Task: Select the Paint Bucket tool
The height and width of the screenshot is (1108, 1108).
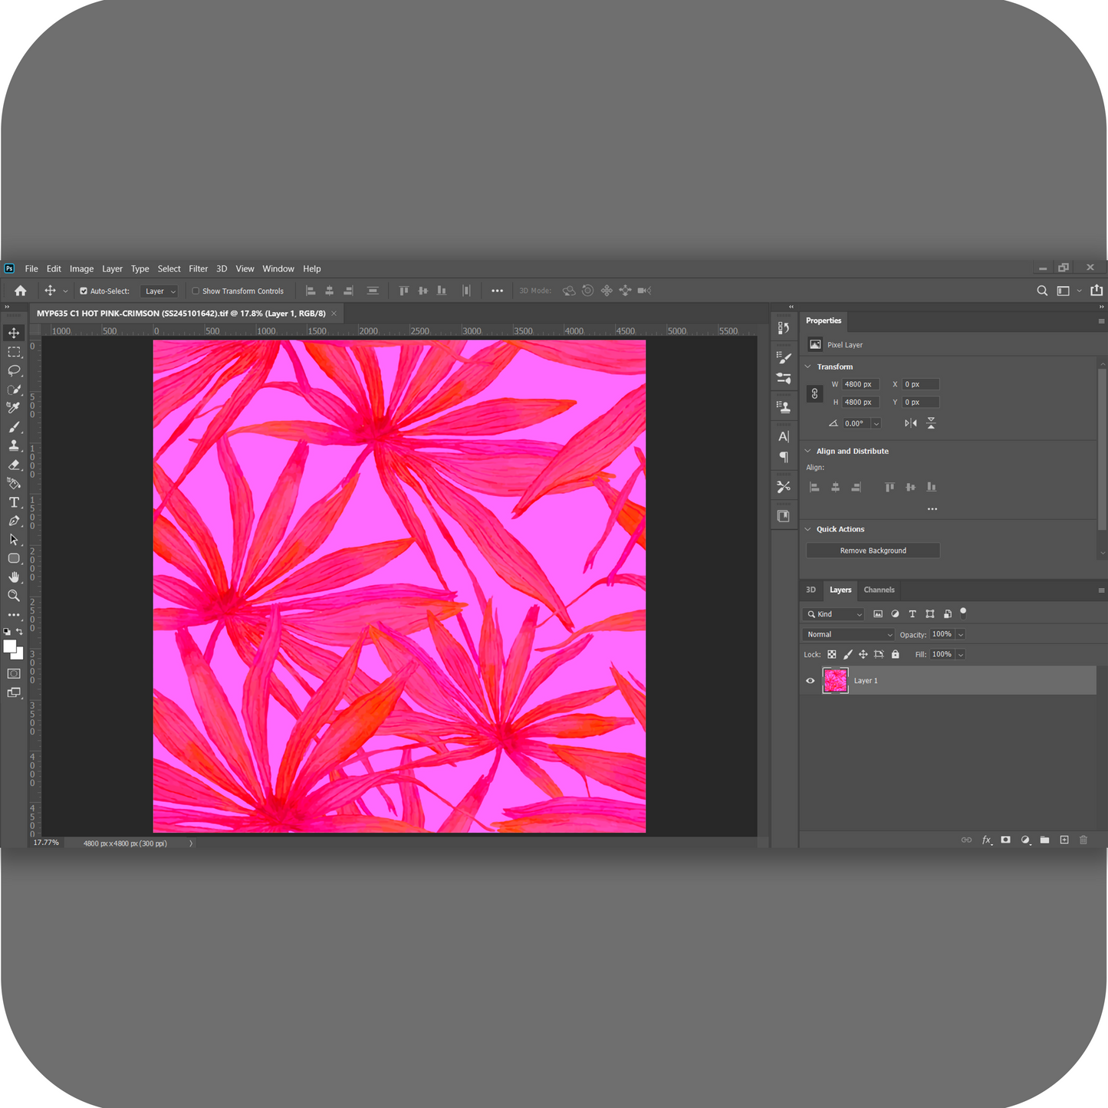Action: (14, 483)
